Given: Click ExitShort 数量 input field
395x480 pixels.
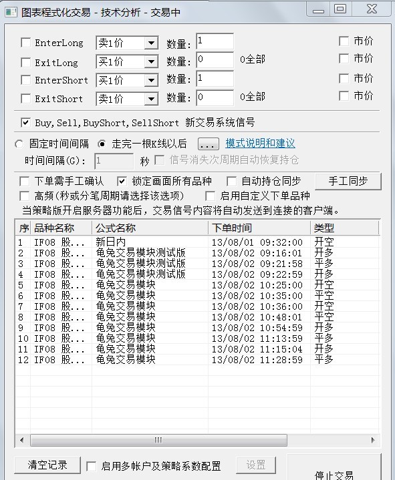Looking at the screenshot, I should 215,97.
